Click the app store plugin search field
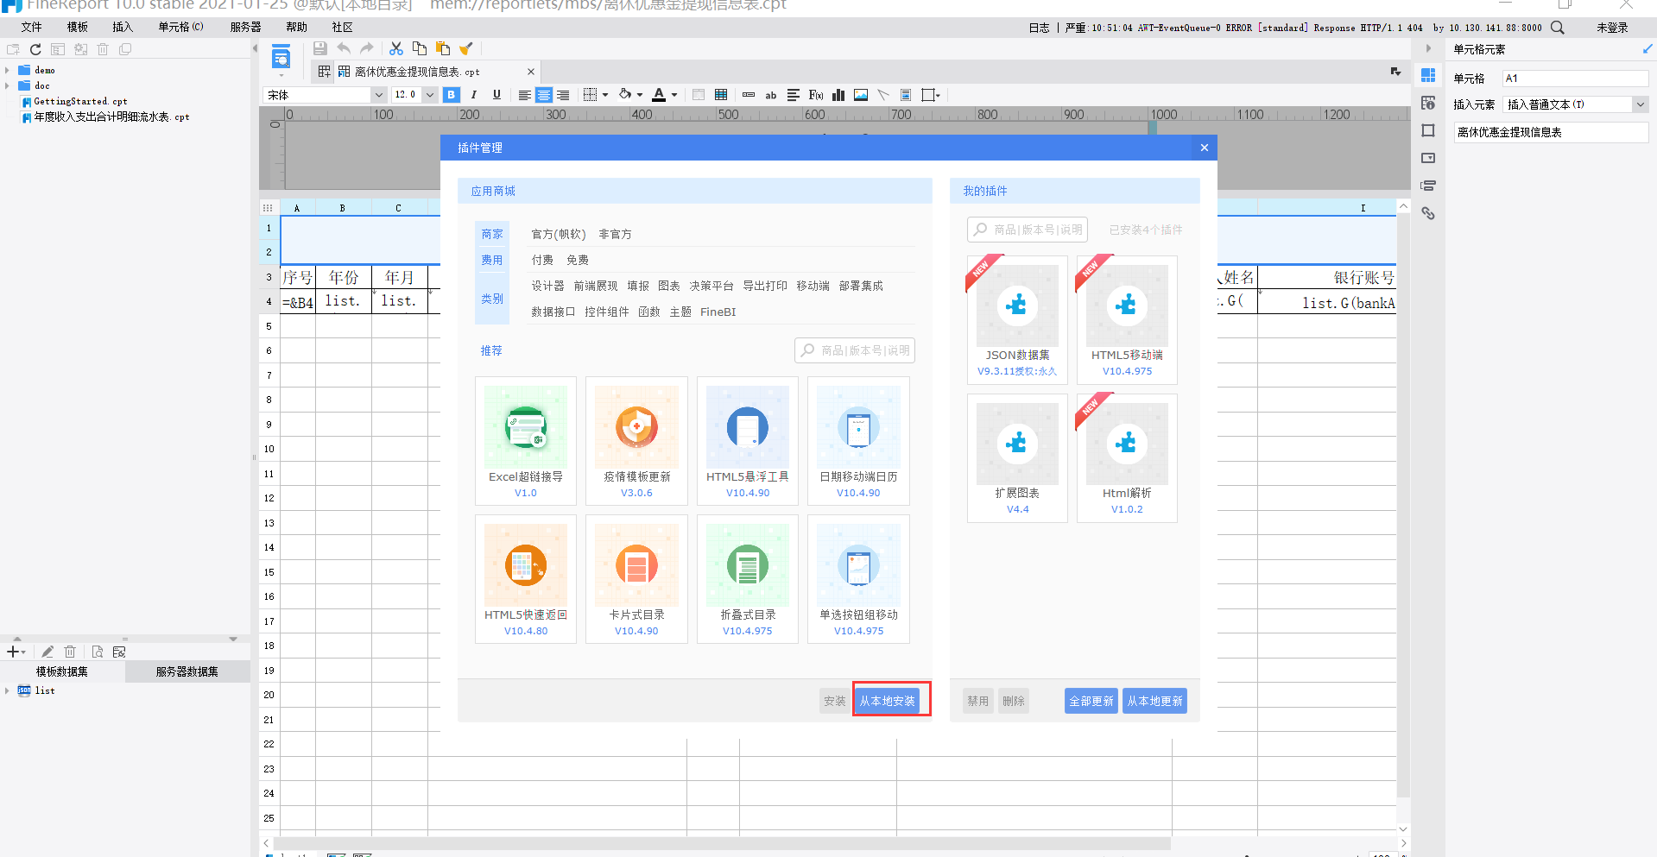The image size is (1657, 857). [855, 350]
